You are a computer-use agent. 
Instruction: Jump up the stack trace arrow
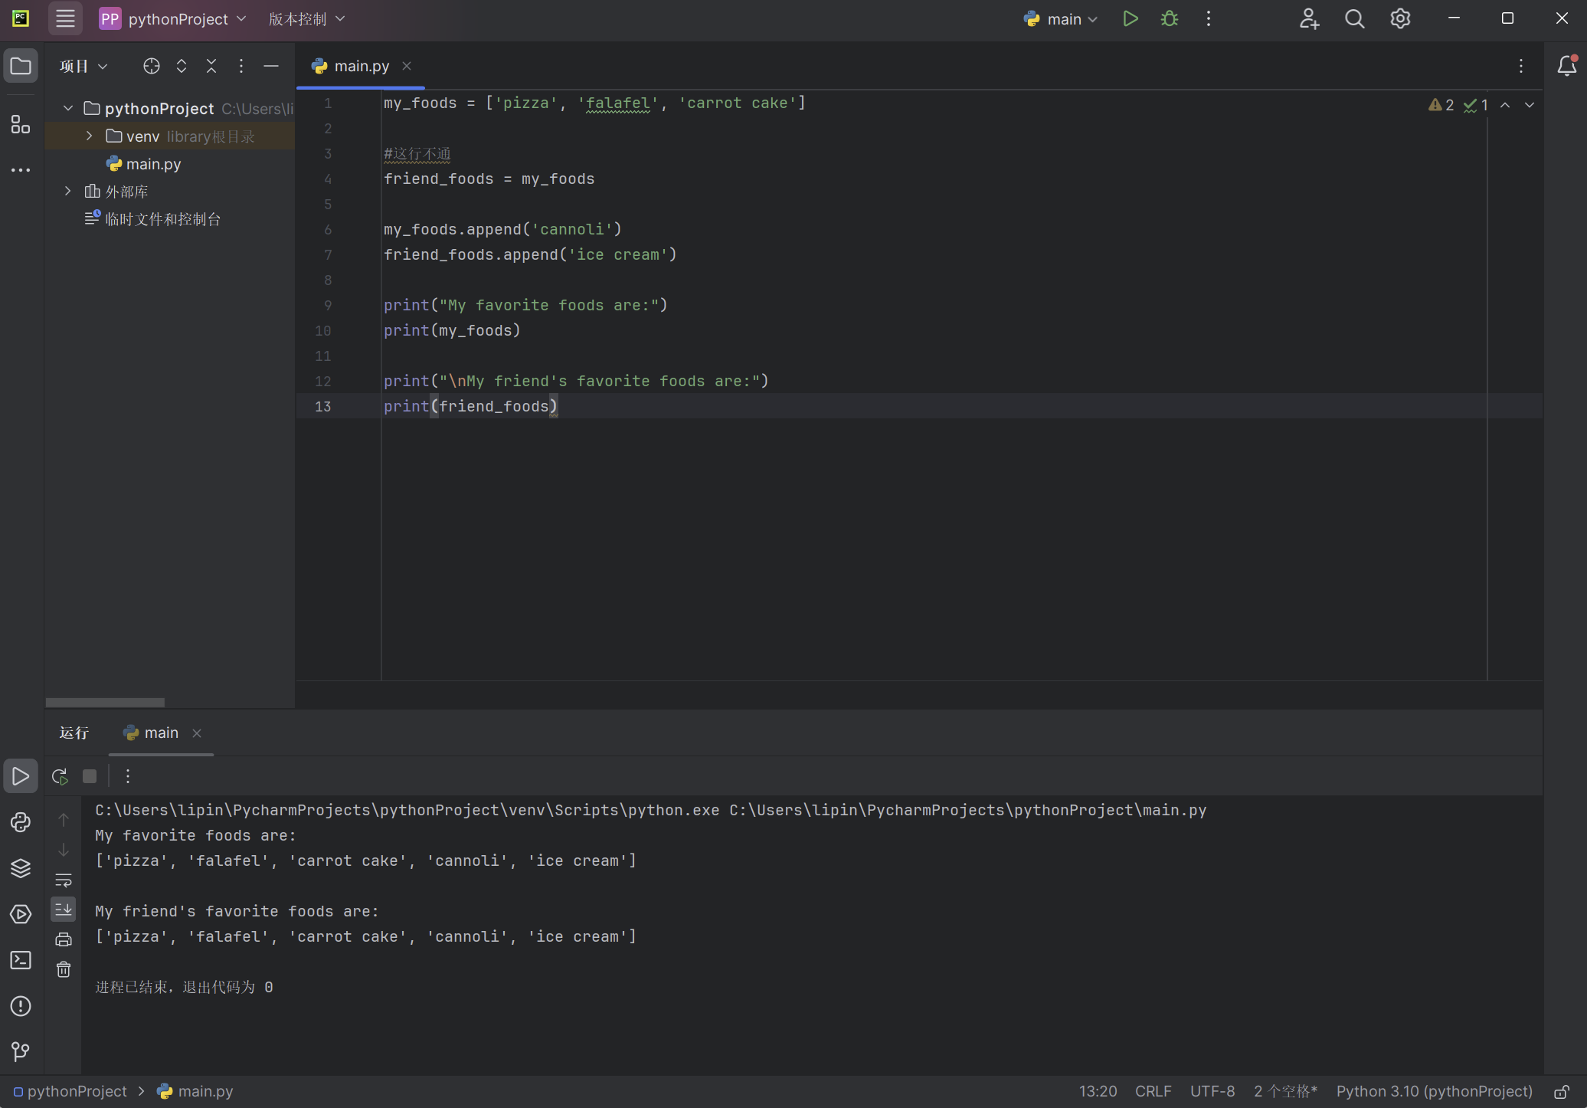click(x=64, y=820)
